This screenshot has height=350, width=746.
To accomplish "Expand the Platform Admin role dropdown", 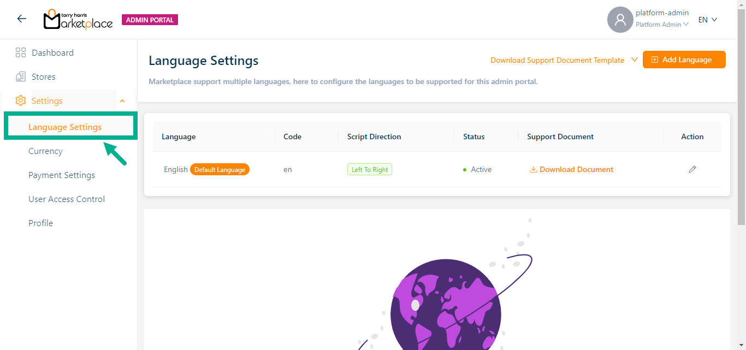I will 662,25.
